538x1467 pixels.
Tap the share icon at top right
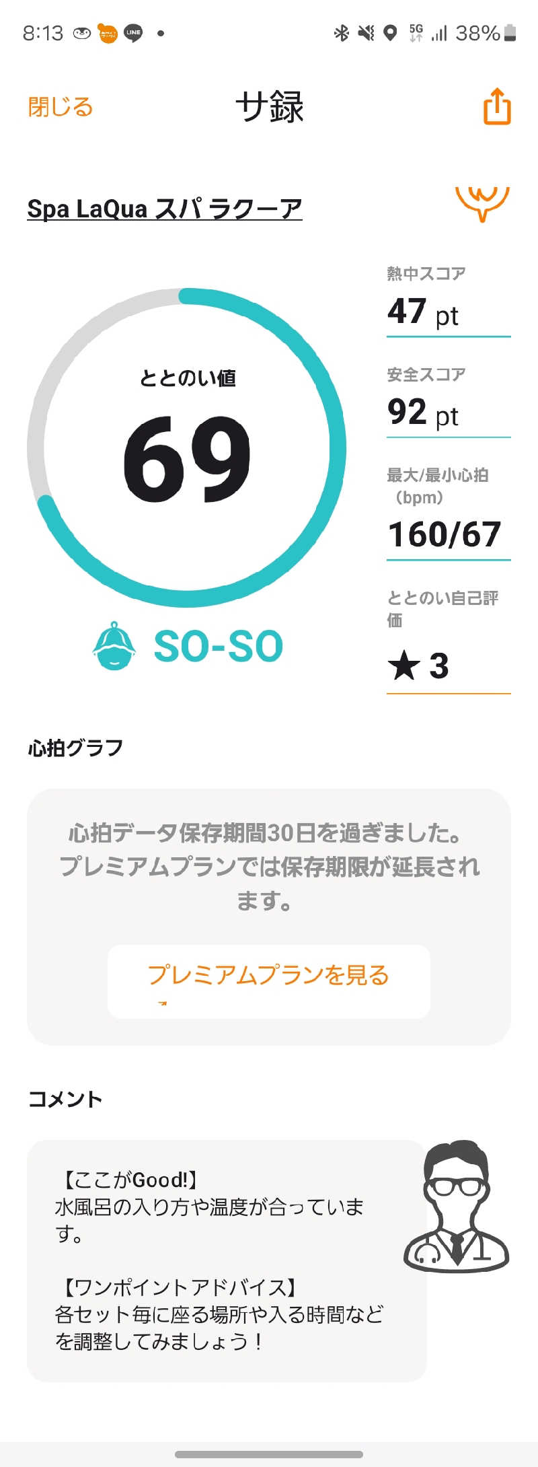point(497,106)
